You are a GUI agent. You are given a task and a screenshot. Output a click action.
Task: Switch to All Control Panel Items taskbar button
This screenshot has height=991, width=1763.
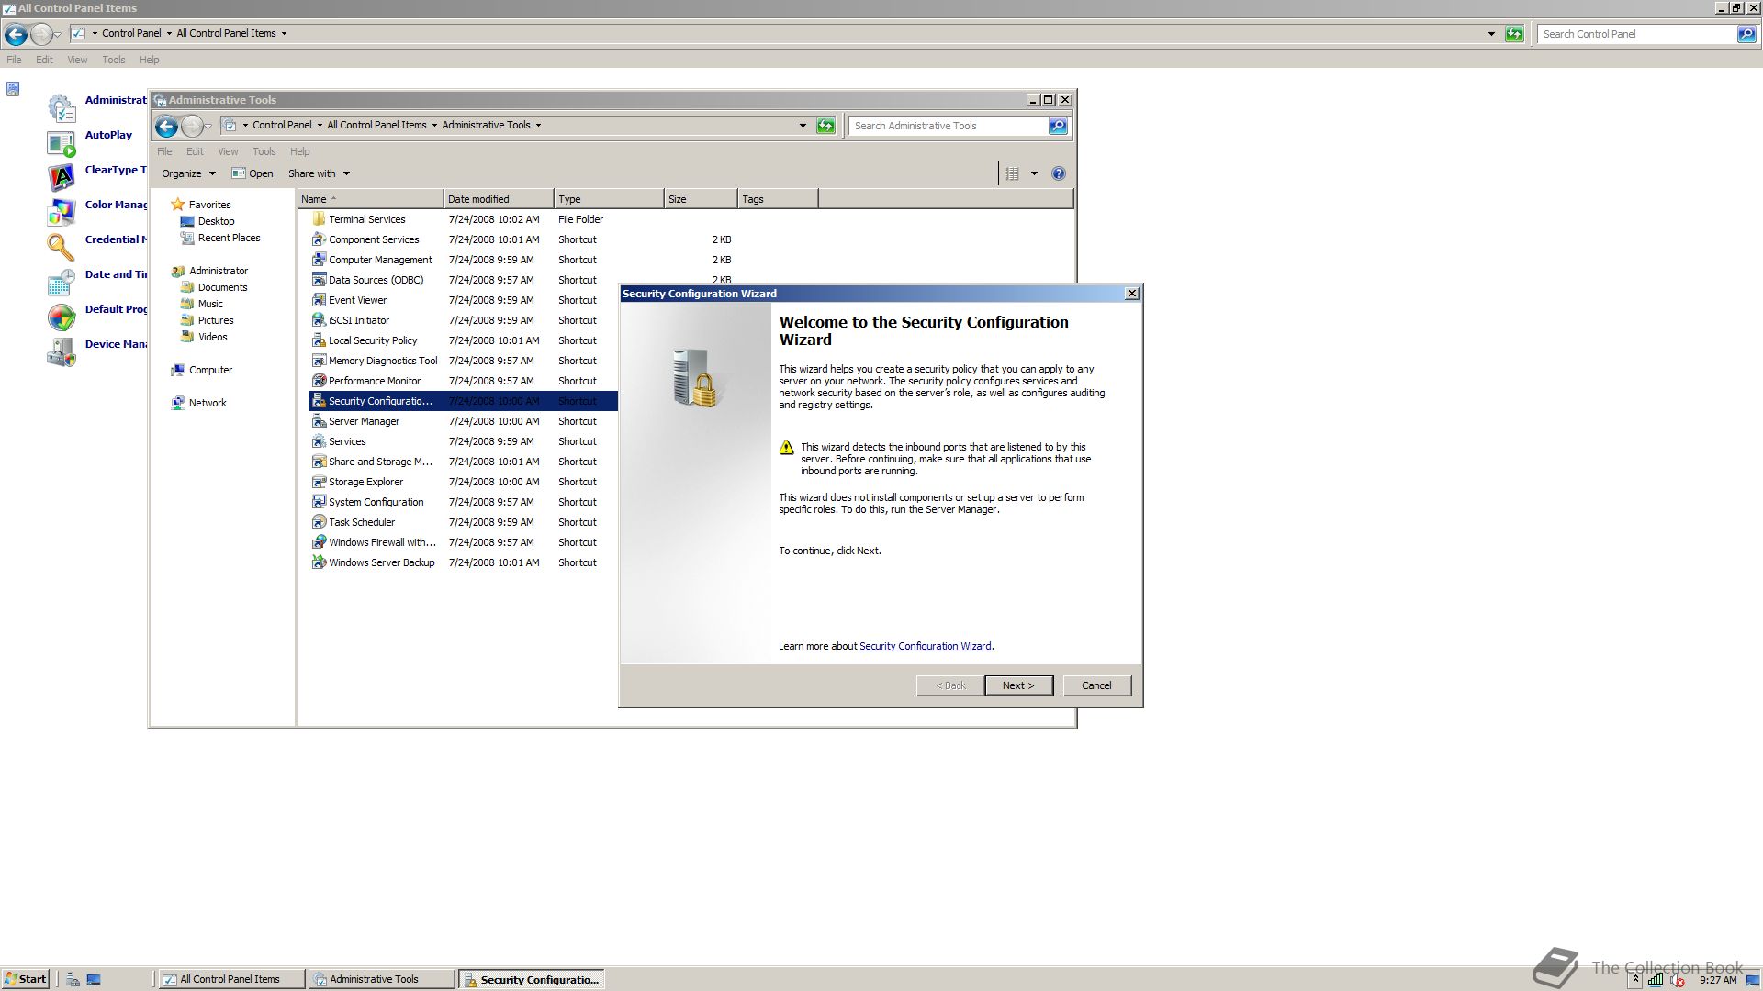231,979
